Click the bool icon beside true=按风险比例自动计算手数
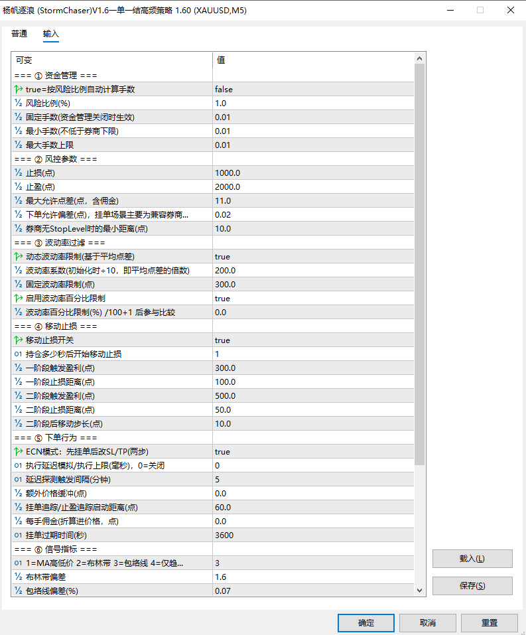 click(18, 89)
